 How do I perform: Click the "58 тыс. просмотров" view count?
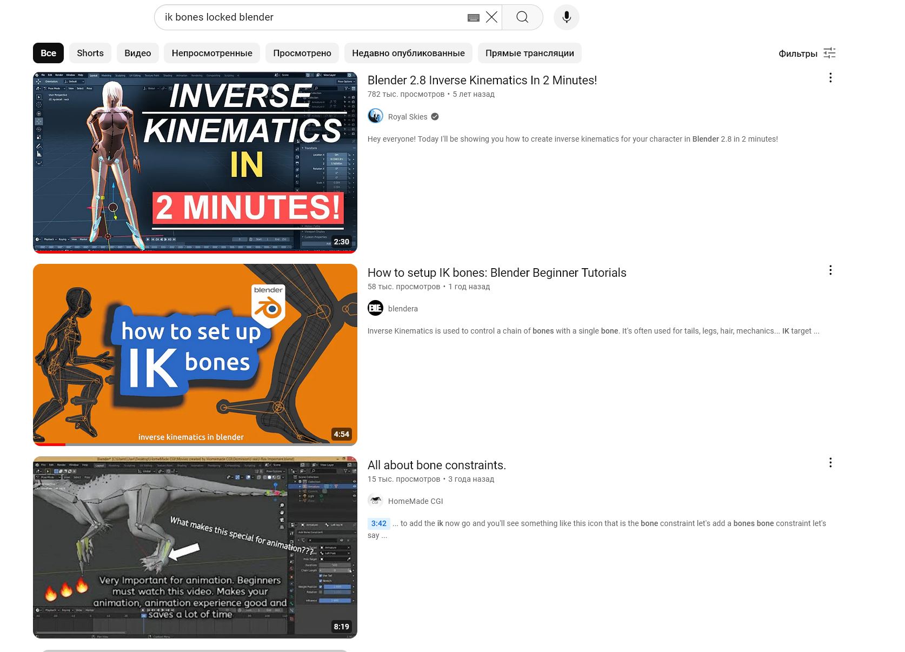tap(404, 287)
